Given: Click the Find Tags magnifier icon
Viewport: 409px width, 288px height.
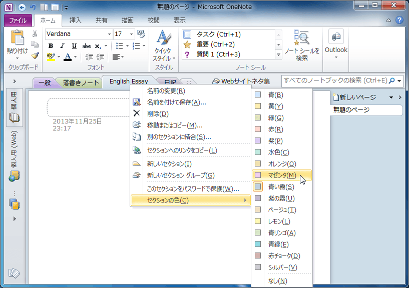Looking at the screenshot, I should [x=301, y=37].
